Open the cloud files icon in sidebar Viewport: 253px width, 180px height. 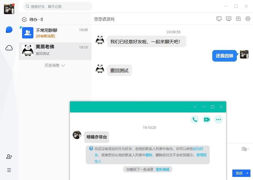tap(9, 48)
